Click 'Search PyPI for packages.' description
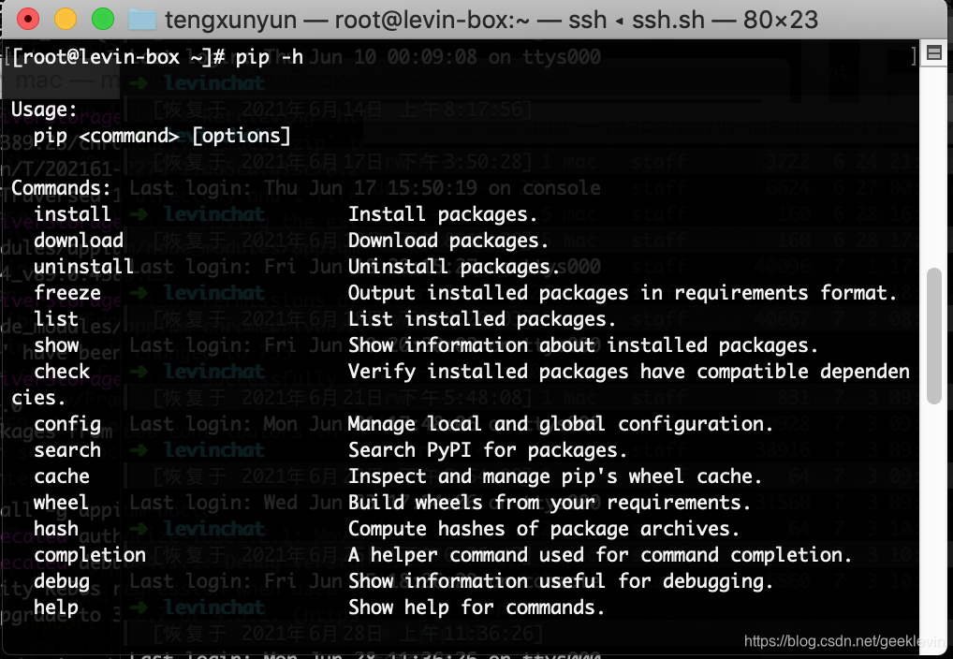The height and width of the screenshot is (659, 953). click(487, 450)
